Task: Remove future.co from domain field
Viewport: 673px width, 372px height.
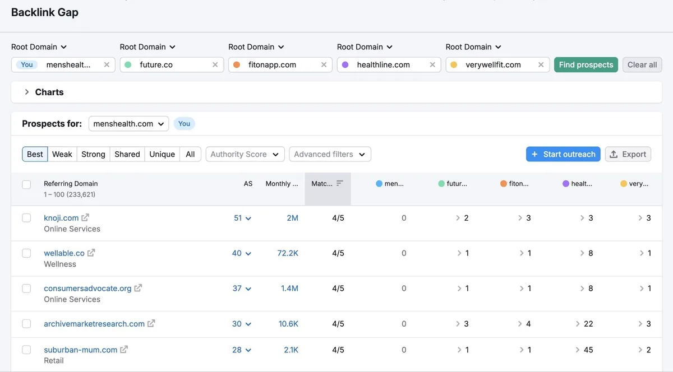Action: click(x=215, y=64)
